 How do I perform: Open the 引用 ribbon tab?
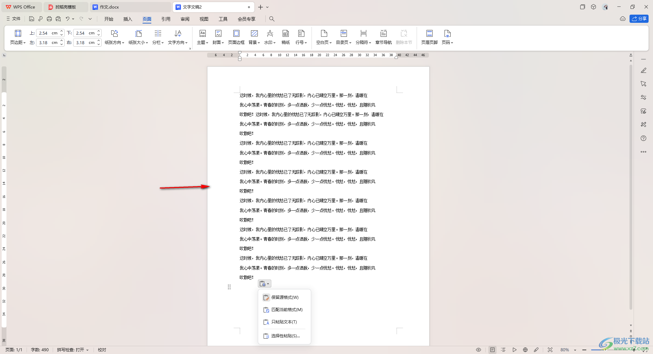tap(166, 19)
